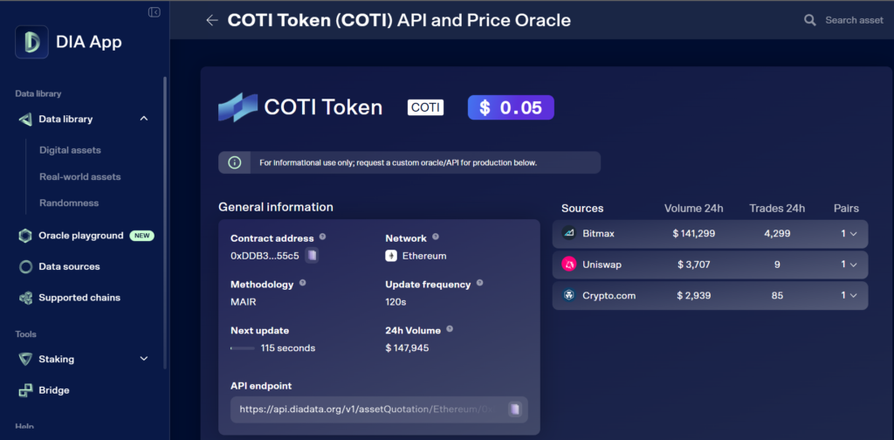Viewport: 894px width, 440px height.
Task: Open Digital assets in the sidebar
Action: [70, 150]
